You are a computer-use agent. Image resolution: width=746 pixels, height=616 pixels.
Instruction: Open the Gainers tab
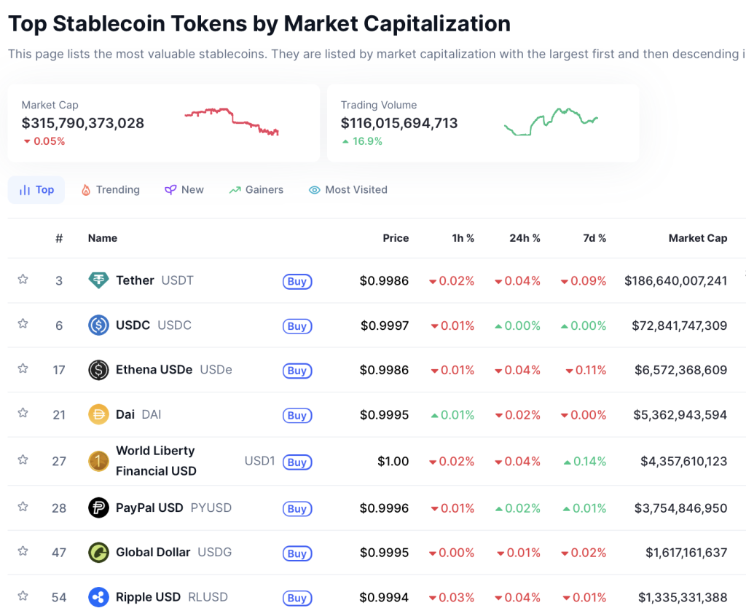[256, 190]
